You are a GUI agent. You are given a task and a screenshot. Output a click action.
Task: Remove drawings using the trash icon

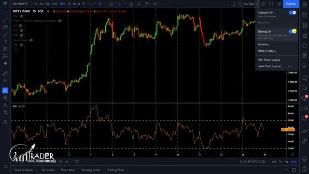(5, 122)
